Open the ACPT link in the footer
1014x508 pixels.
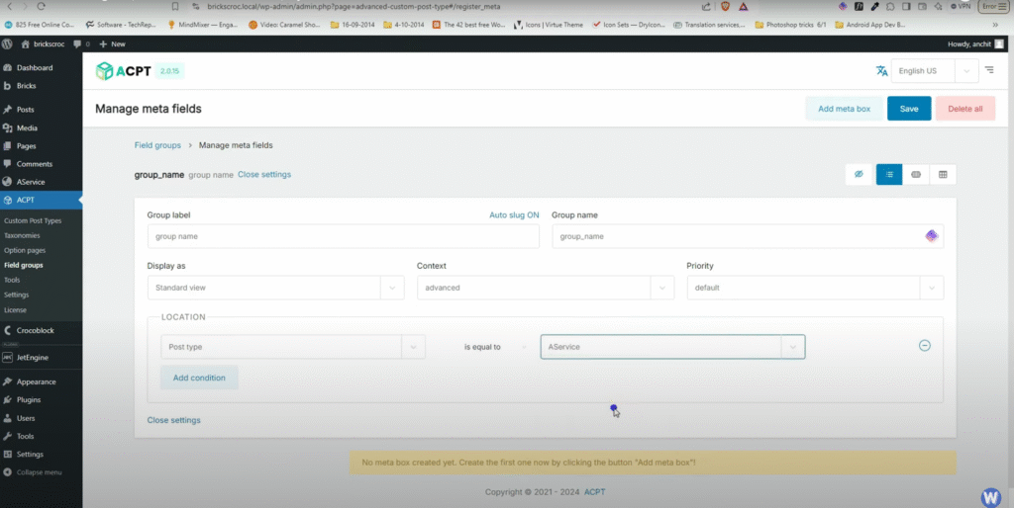pos(595,492)
